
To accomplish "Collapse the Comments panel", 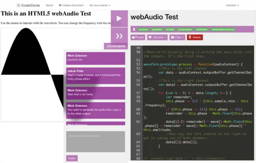I will 116,46.
